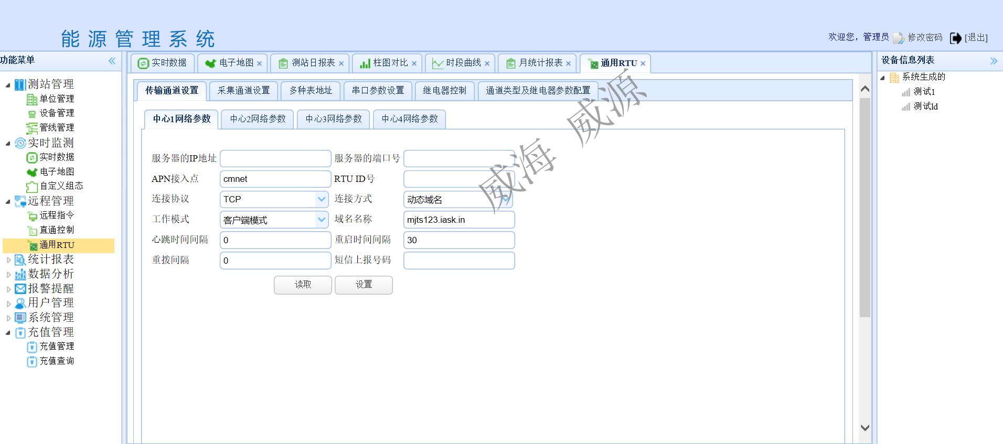Focus the 服务器的IP地址 input field
The image size is (1003, 444).
point(275,158)
